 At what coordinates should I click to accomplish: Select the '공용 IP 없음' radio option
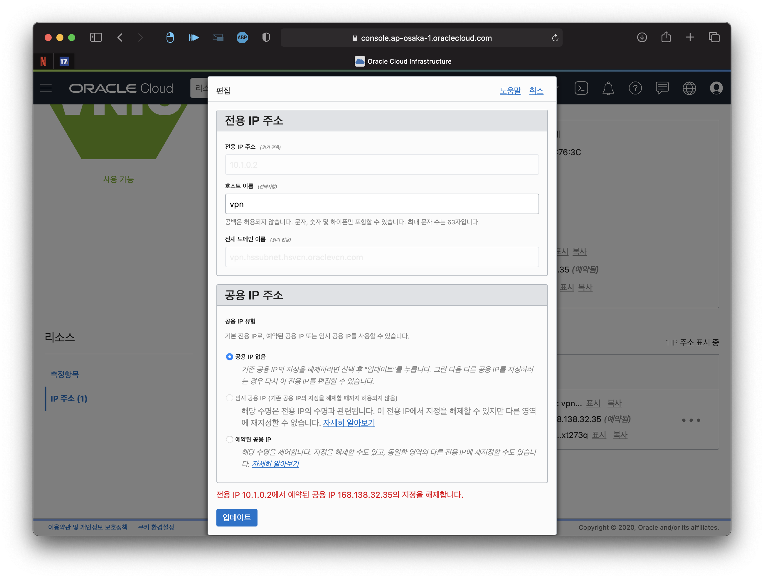229,356
